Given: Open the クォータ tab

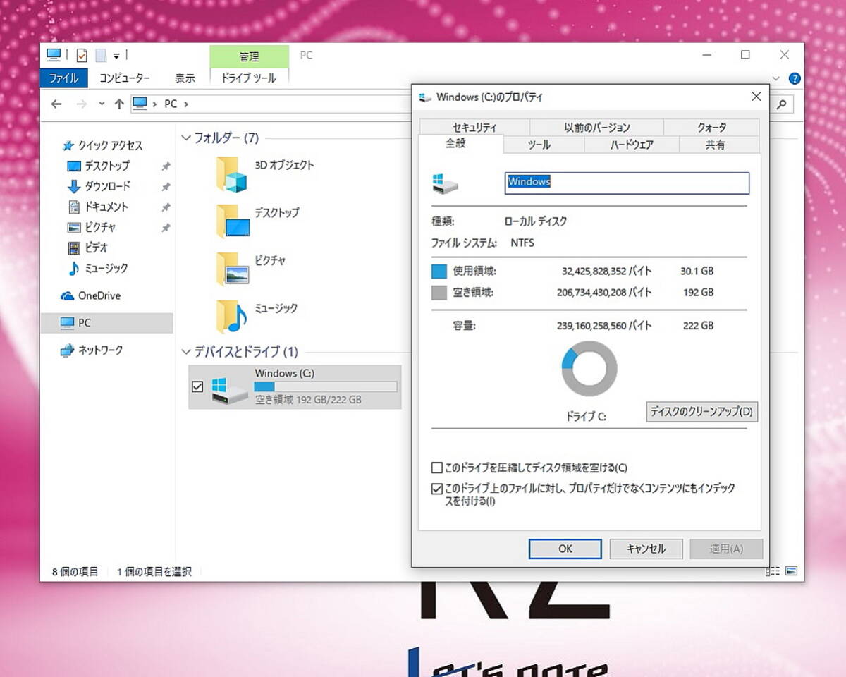Looking at the screenshot, I should (x=712, y=127).
